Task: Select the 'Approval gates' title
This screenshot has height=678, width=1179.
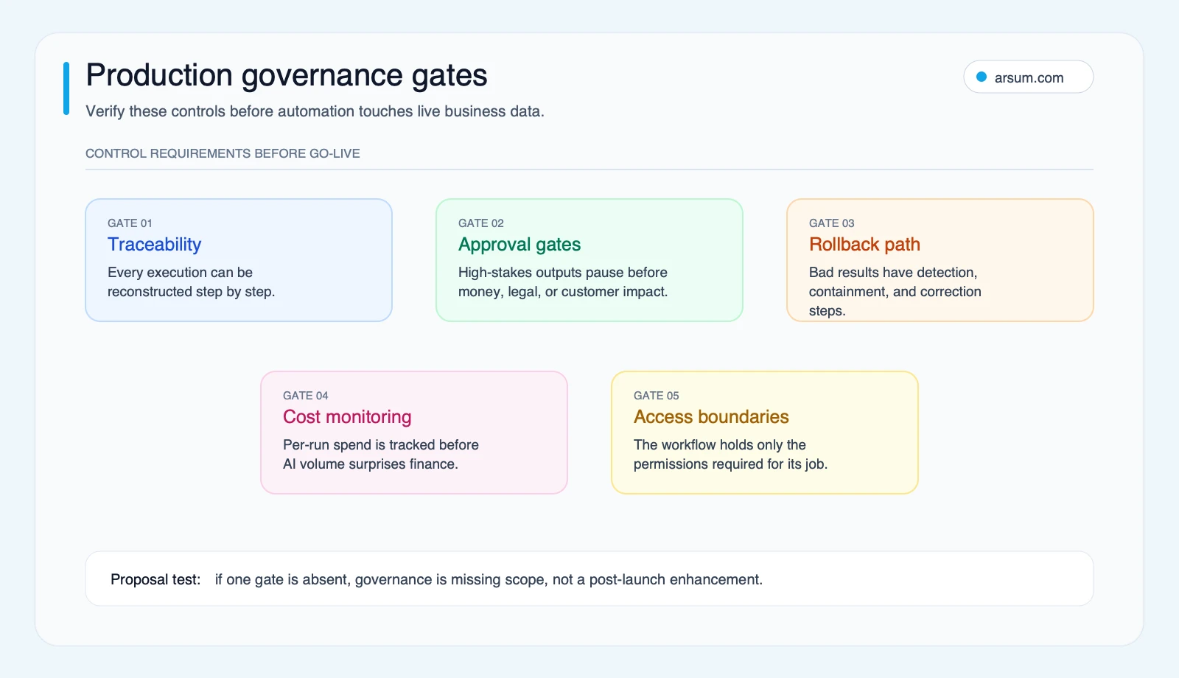Action: [x=519, y=244]
